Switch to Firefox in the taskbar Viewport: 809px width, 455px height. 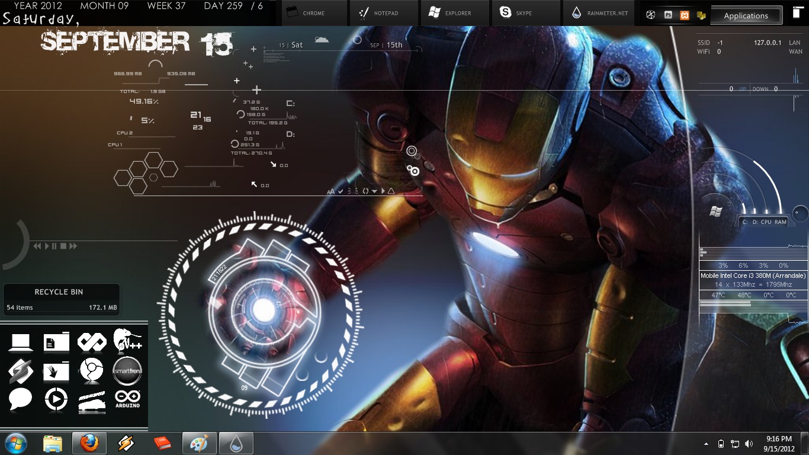point(89,443)
